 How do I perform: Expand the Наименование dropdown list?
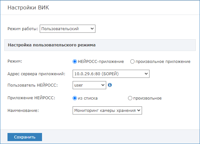pyautogui.click(x=107, y=111)
